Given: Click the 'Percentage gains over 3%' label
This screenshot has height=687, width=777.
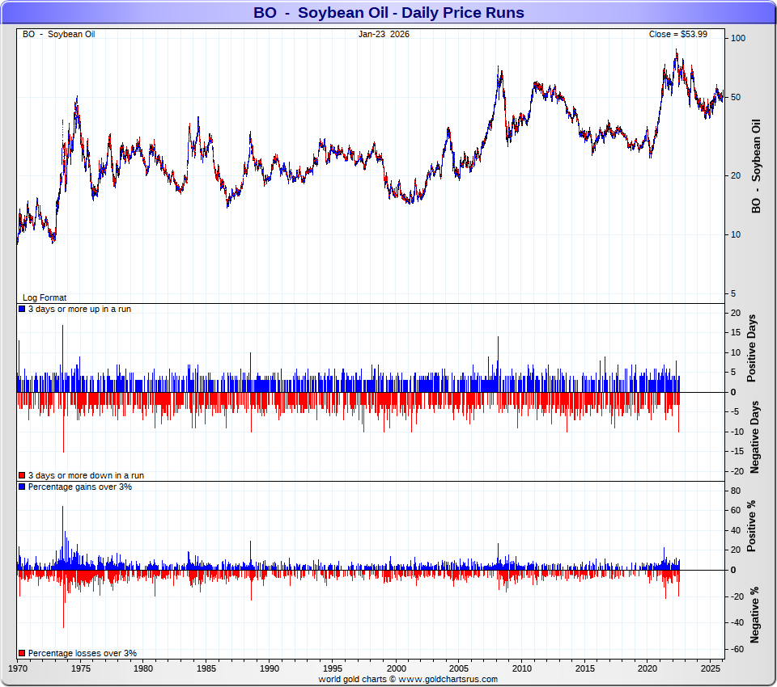Looking at the screenshot, I should 80,487.
